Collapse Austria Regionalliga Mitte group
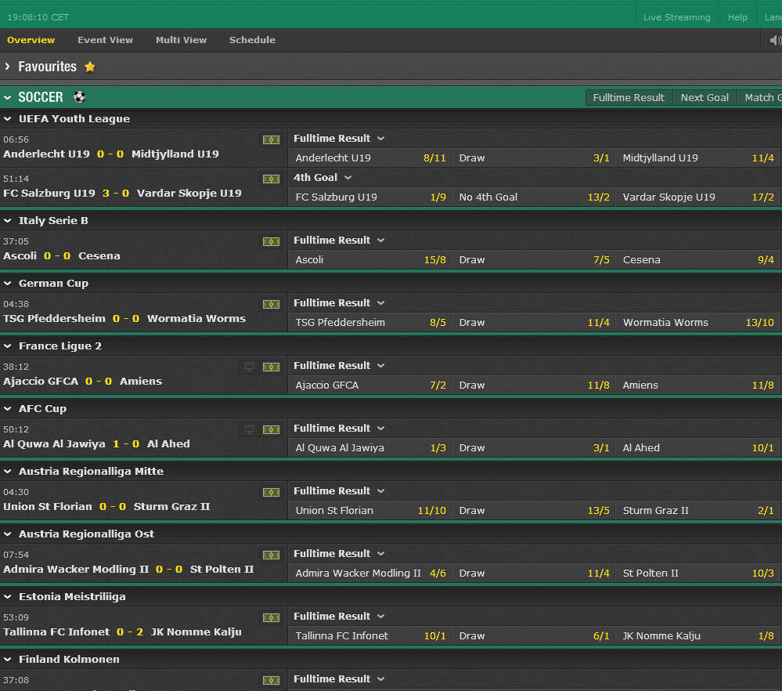The height and width of the screenshot is (691, 782). click(x=8, y=472)
